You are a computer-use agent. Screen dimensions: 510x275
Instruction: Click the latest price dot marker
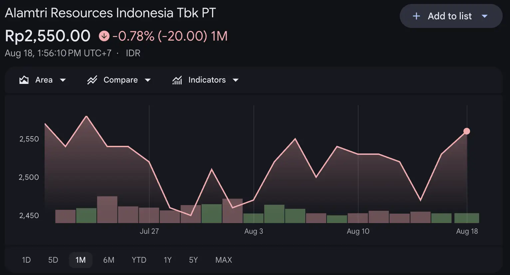(467, 131)
